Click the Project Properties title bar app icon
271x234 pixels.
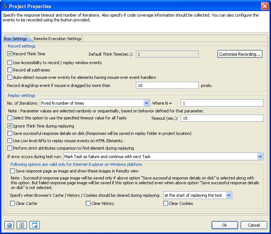coord(5,6)
